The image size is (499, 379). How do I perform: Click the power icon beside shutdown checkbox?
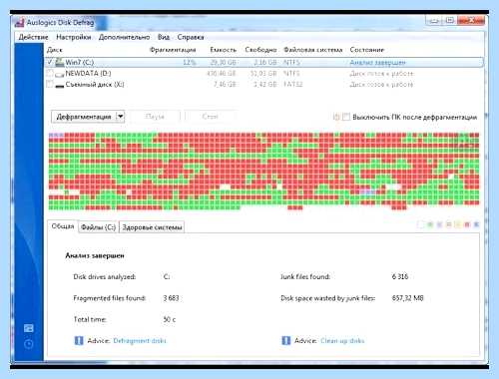(336, 117)
